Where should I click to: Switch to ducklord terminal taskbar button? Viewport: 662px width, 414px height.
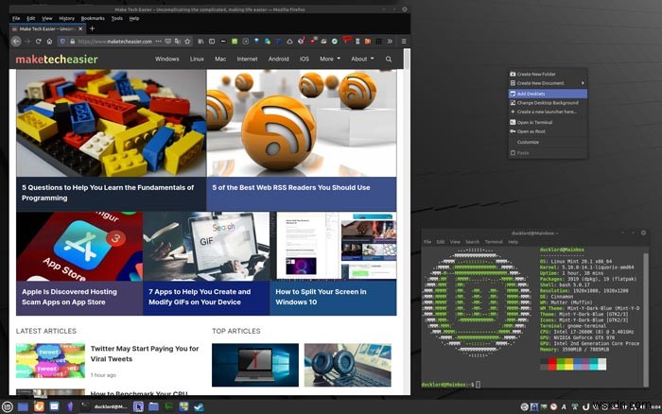(105, 406)
